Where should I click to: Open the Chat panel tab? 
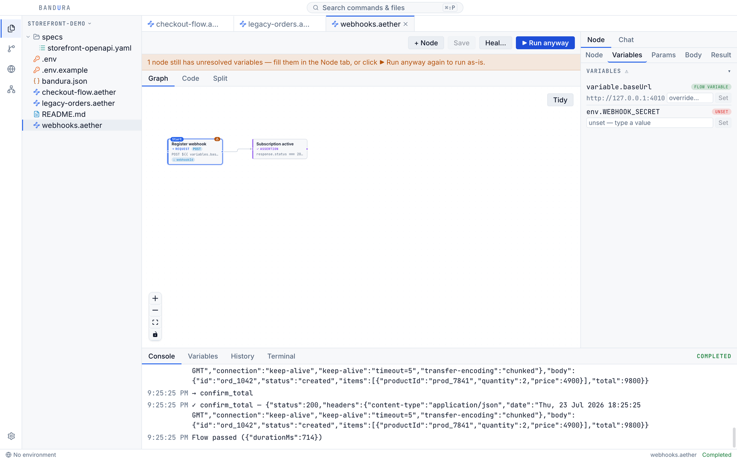click(x=626, y=40)
